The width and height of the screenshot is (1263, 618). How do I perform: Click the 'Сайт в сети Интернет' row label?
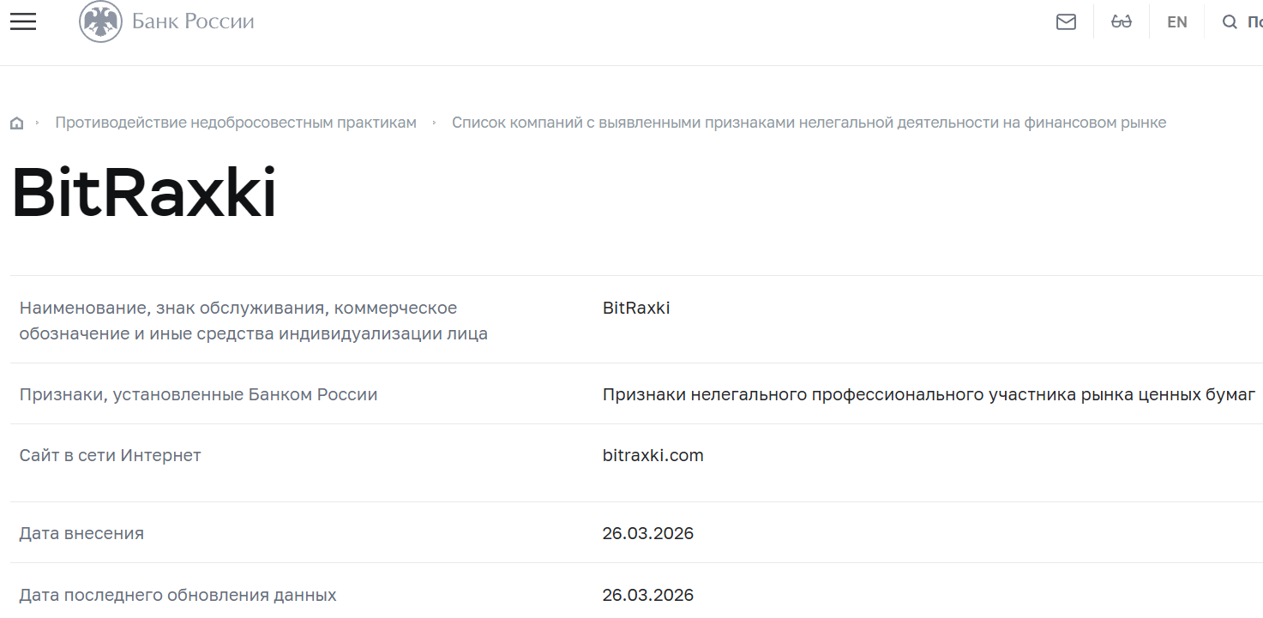pyautogui.click(x=110, y=455)
